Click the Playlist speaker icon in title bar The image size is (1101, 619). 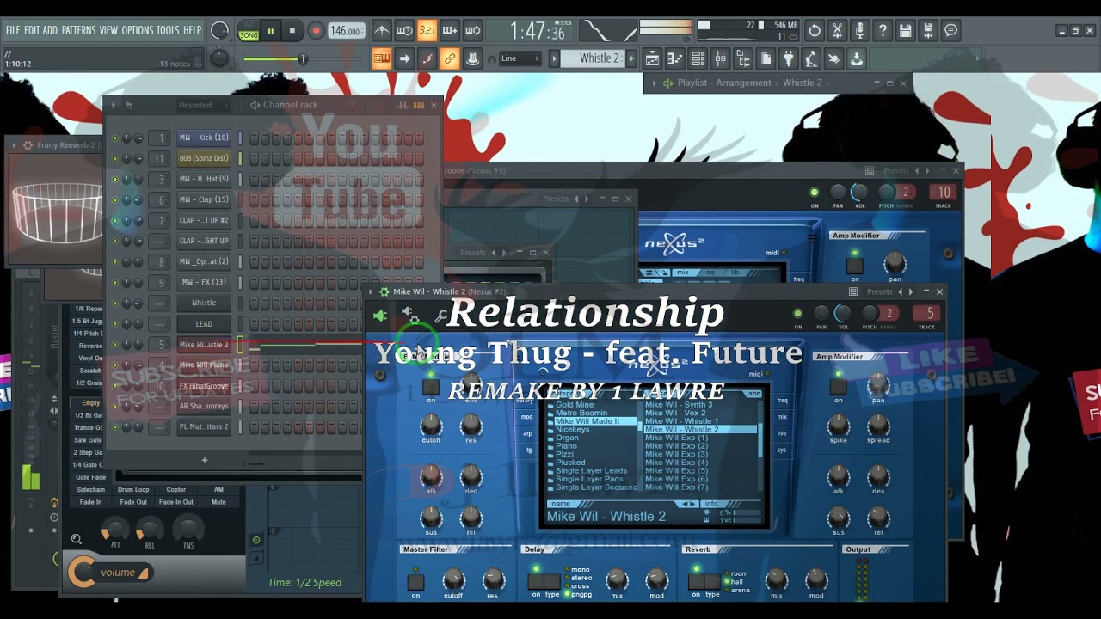667,83
